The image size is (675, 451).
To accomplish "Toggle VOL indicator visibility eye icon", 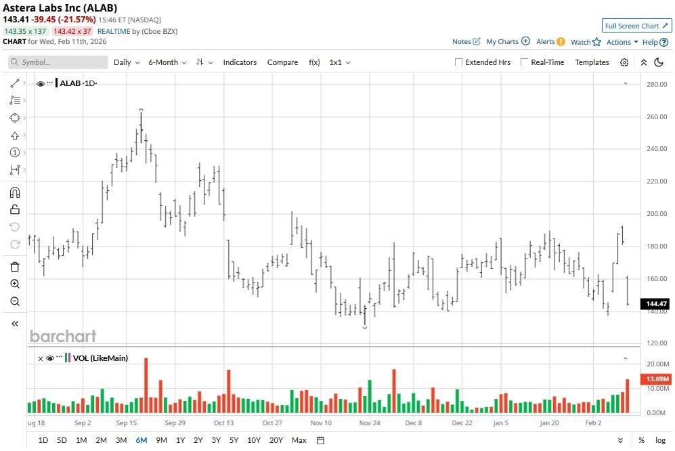I will pyautogui.click(x=50, y=358).
